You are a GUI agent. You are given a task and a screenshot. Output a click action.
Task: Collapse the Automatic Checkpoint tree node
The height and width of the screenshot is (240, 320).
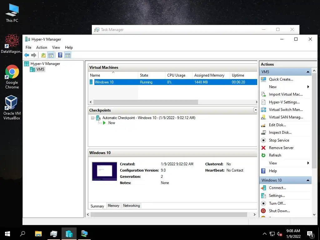[x=92, y=118]
